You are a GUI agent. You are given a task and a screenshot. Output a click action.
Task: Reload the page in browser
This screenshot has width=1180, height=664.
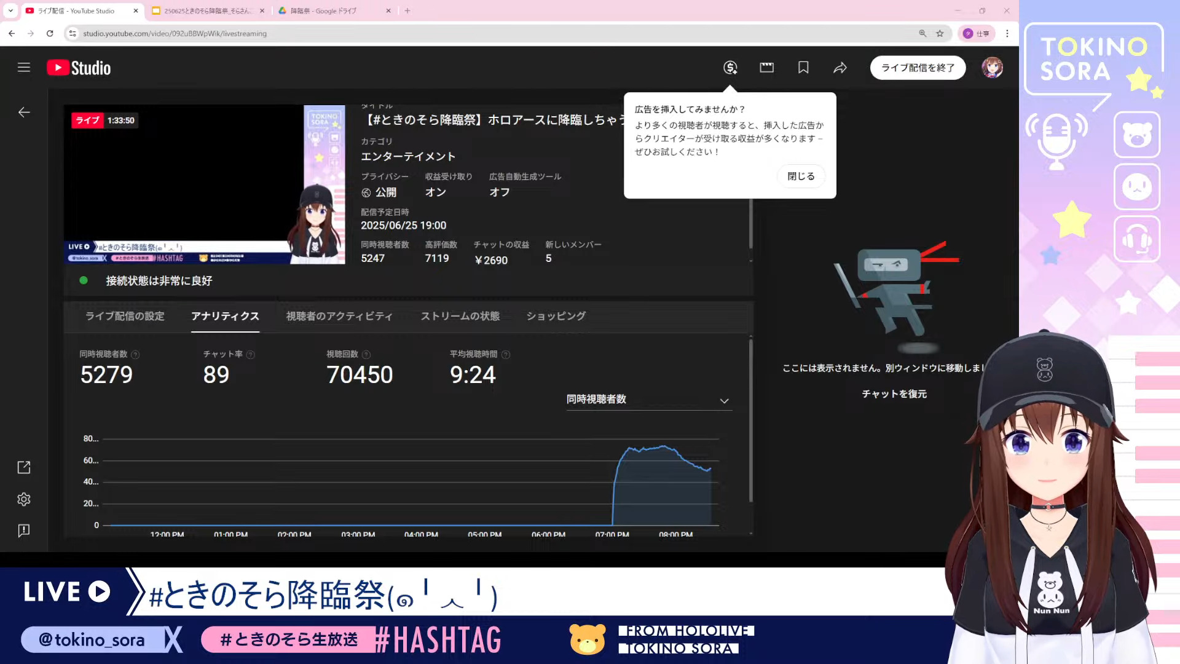[50, 33]
